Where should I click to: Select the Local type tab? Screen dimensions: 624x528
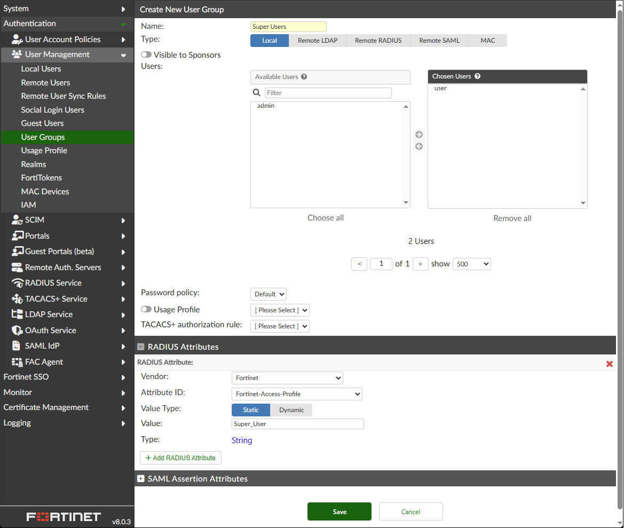[x=270, y=41]
